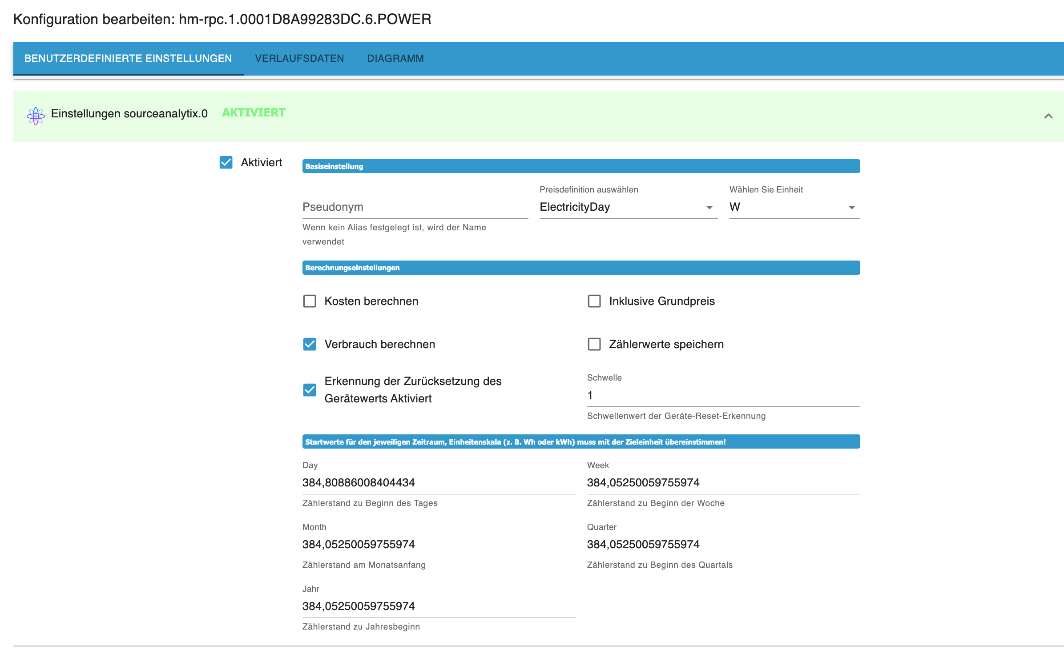Click the Pseudonym input field
Screen dimensions: 1064x650
click(x=415, y=207)
